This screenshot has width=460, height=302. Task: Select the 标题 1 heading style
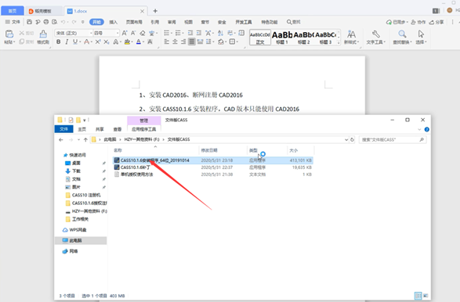(x=282, y=38)
